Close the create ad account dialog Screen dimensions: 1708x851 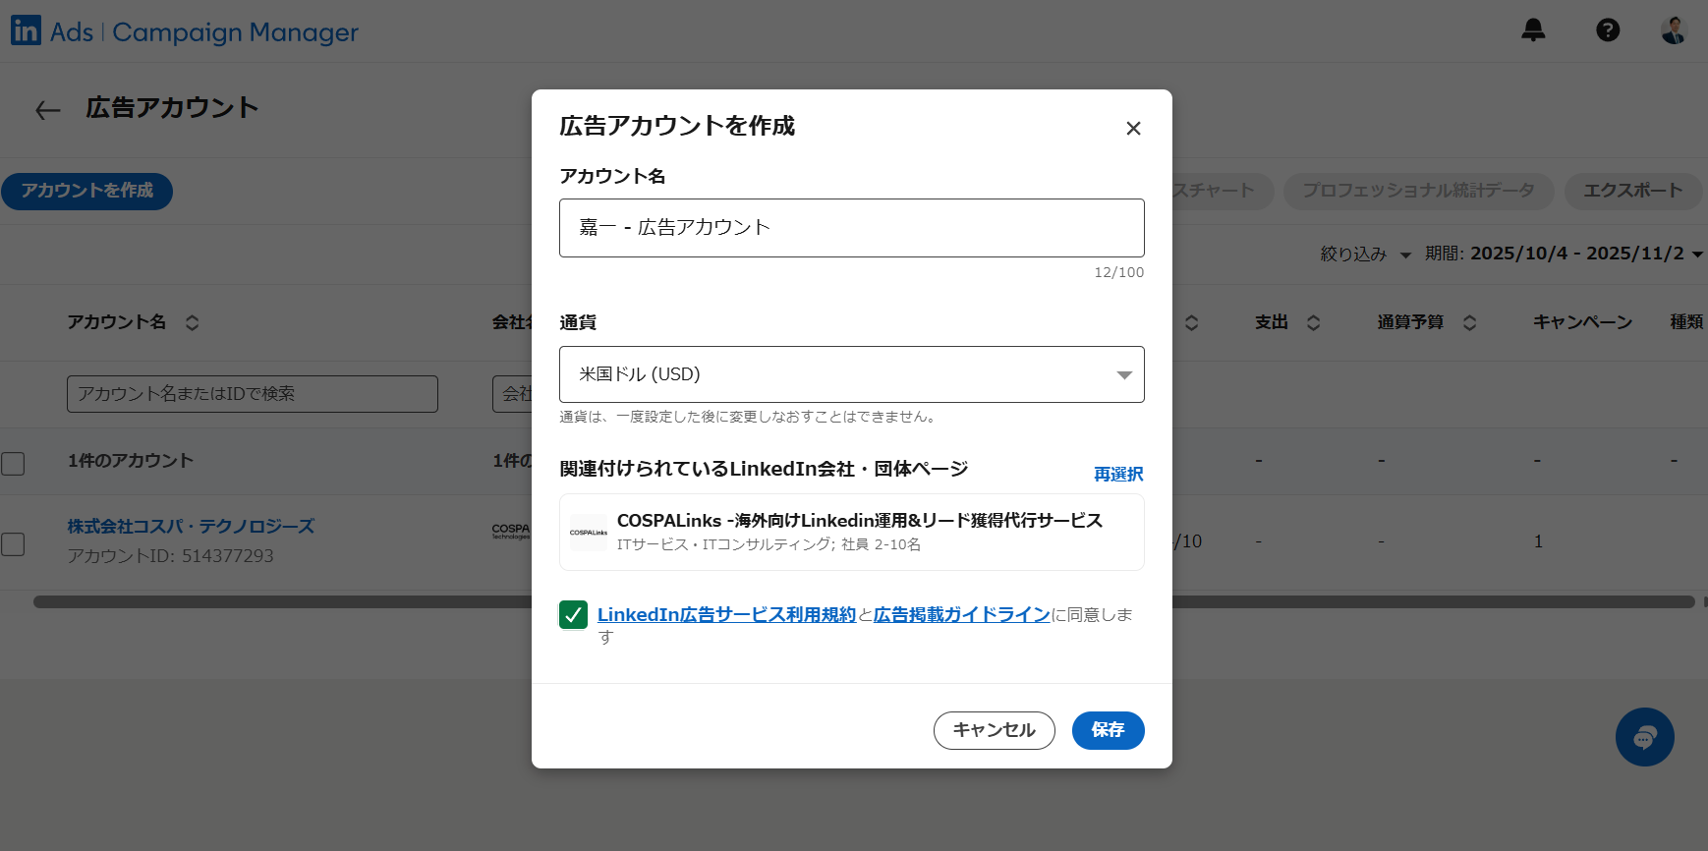pyautogui.click(x=1133, y=129)
